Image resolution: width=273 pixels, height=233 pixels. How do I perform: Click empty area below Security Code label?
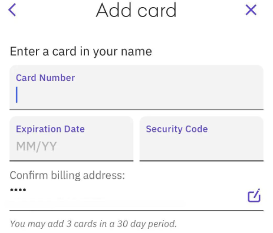[202, 147]
